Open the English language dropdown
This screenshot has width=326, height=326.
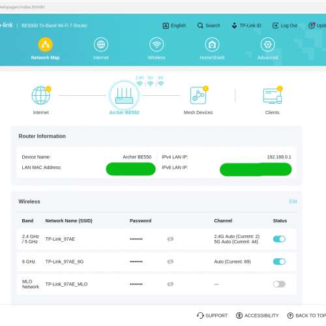(178, 25)
